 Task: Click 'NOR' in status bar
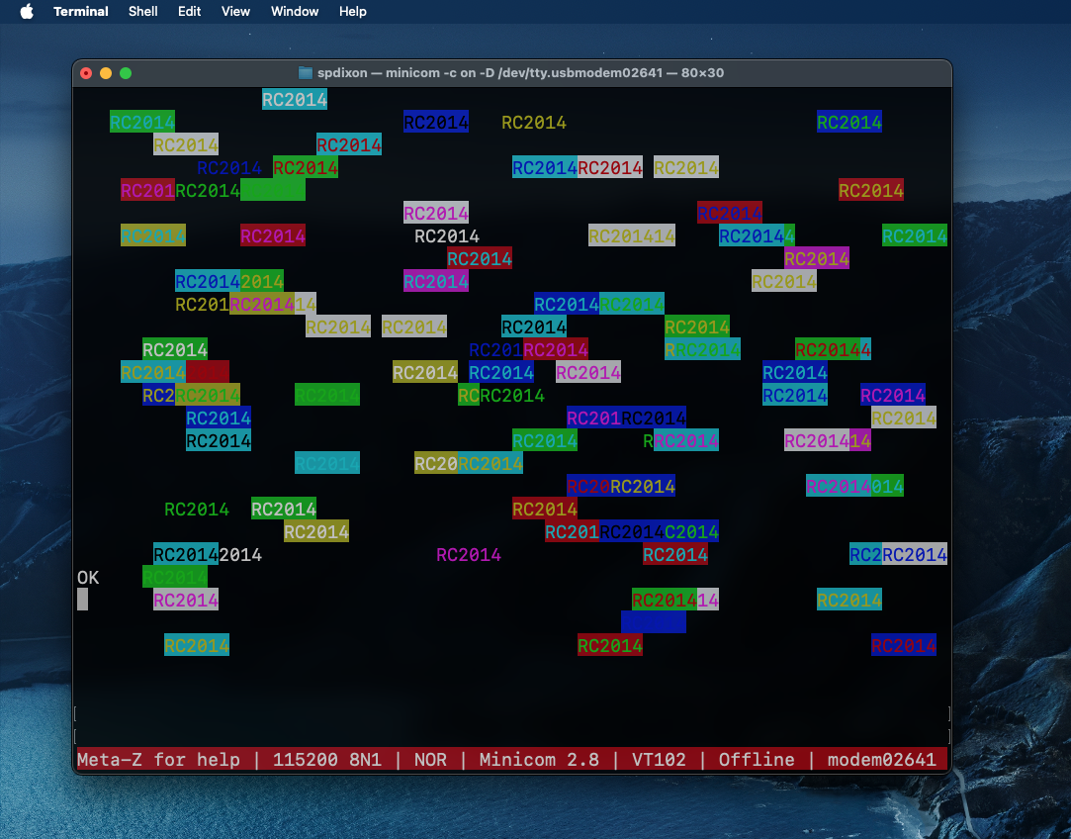click(430, 760)
